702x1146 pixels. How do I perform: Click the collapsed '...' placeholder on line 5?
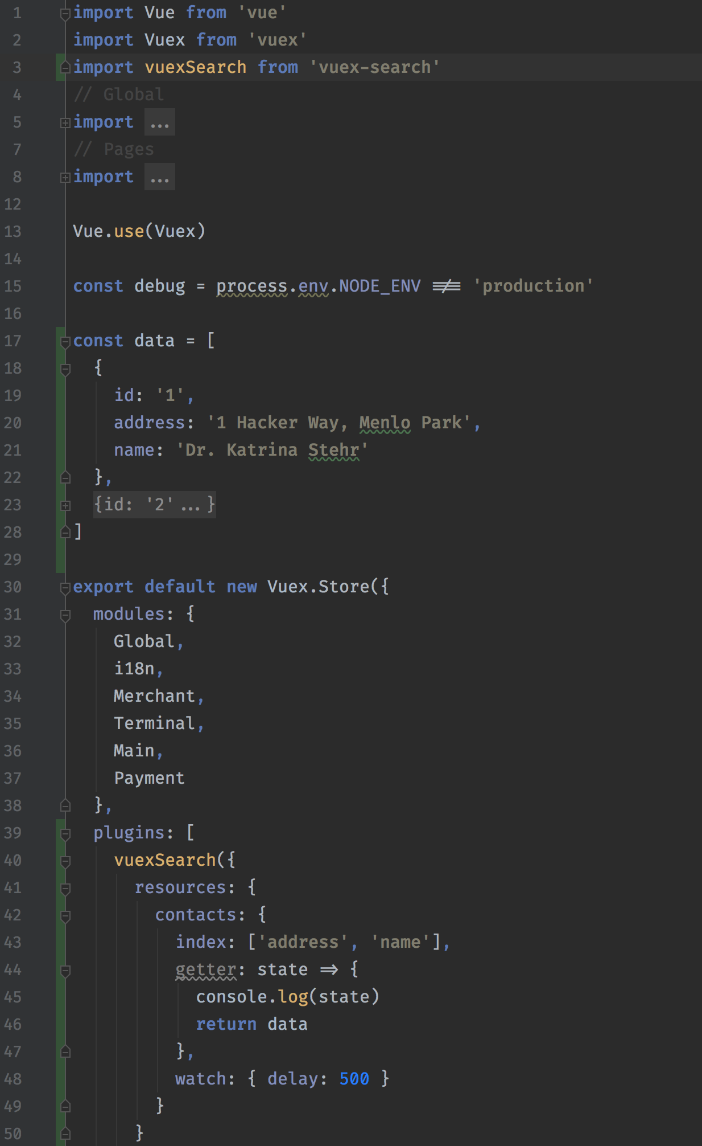pyautogui.click(x=160, y=122)
